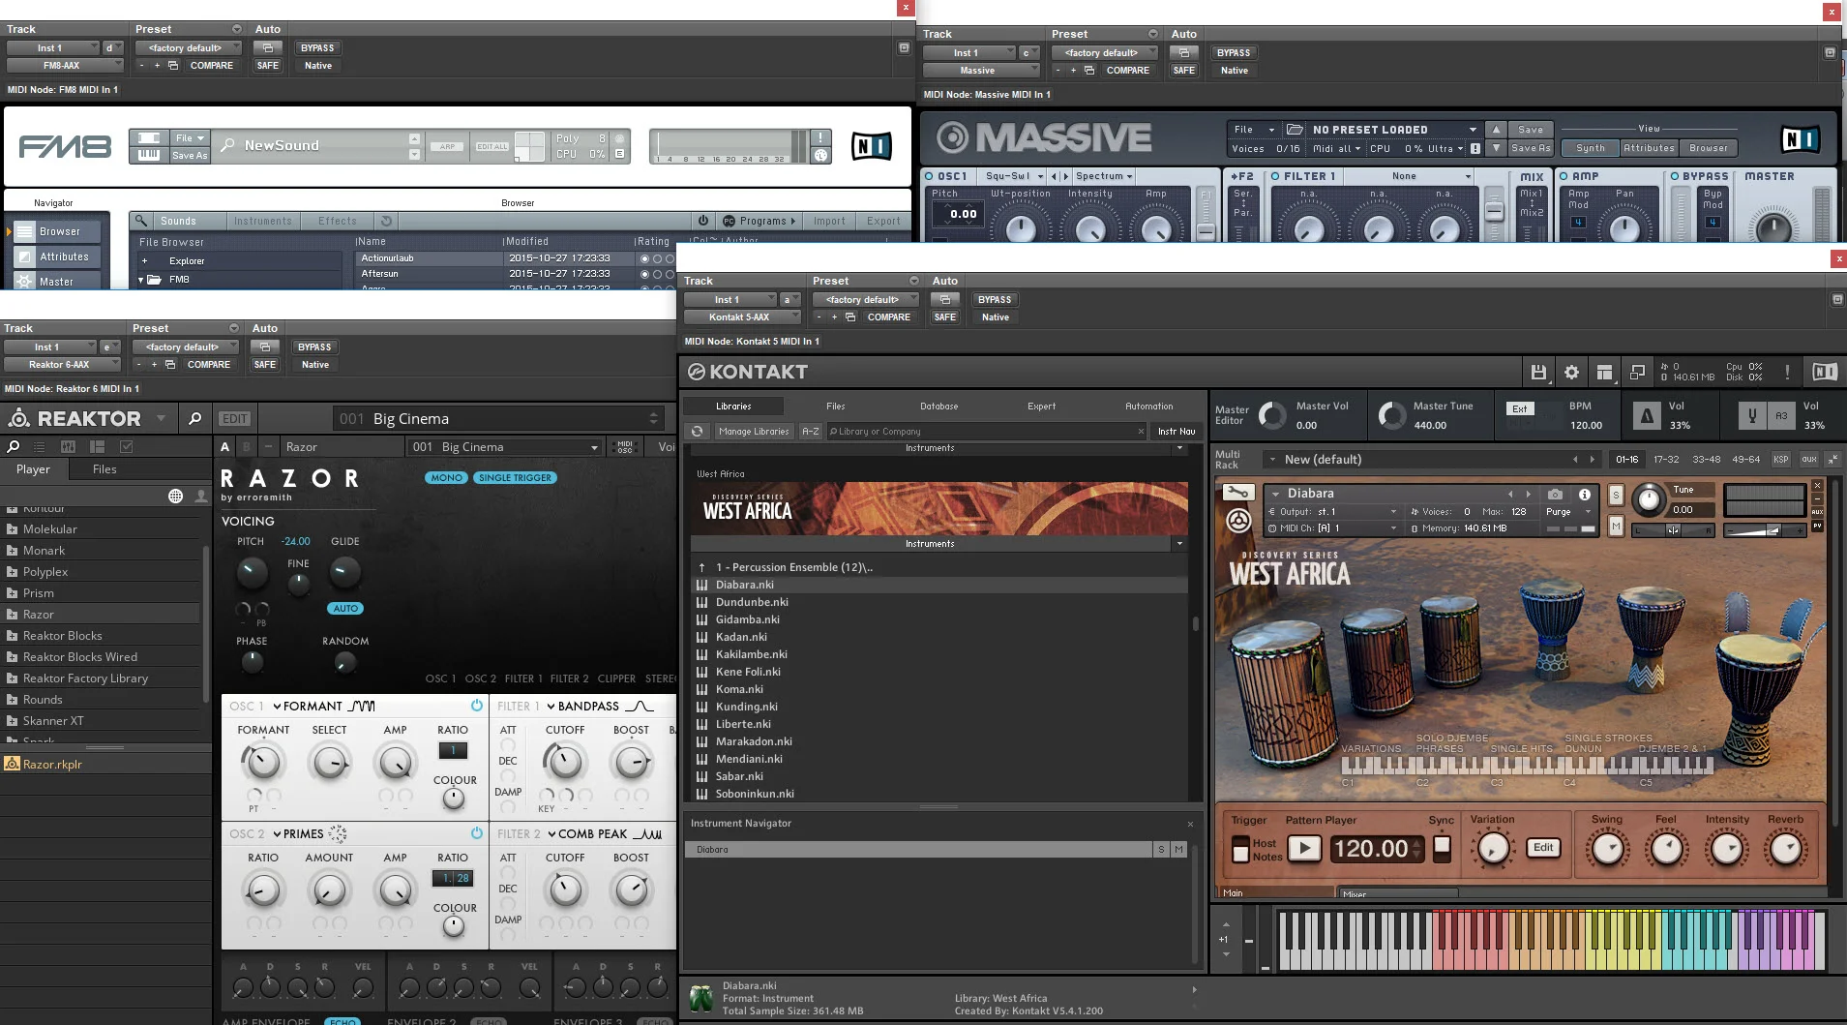Open Massive File menu dropdown
Image resolution: width=1847 pixels, height=1025 pixels.
1254,129
